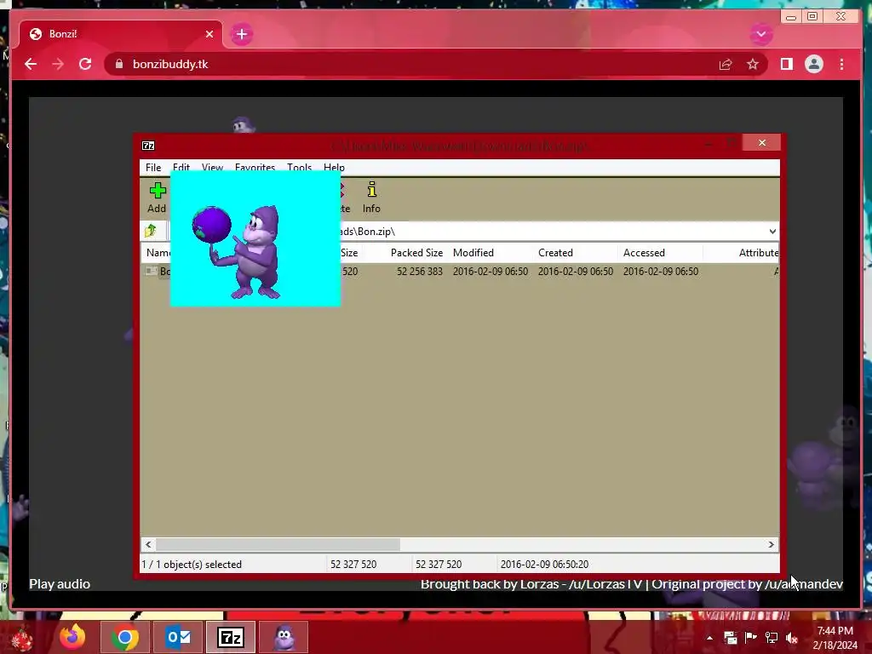Open Chrome's three-dot menu

point(841,65)
